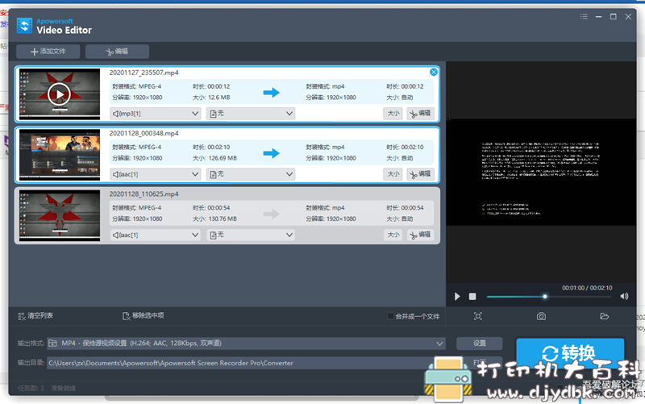Open aac[1] audio dropdown for 20201128_000348.mp4
The image size is (645, 404).
pos(155,174)
